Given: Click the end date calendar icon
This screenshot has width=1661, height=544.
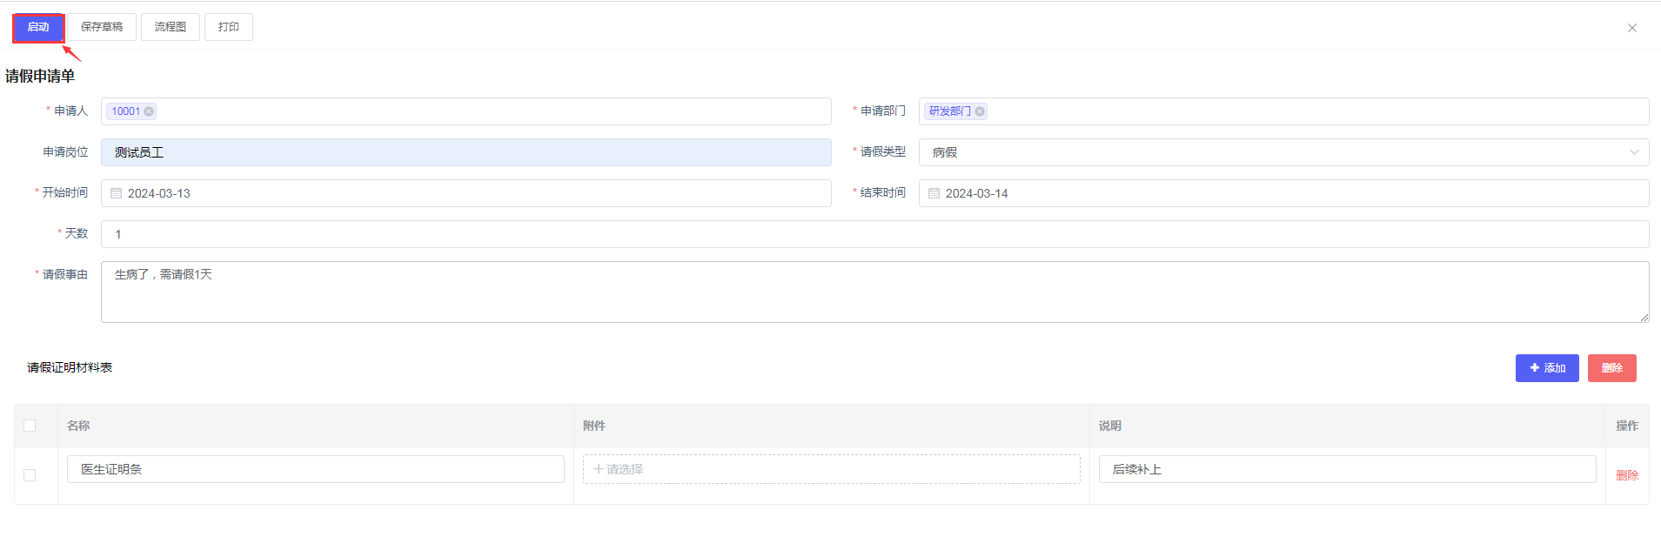Looking at the screenshot, I should (934, 193).
